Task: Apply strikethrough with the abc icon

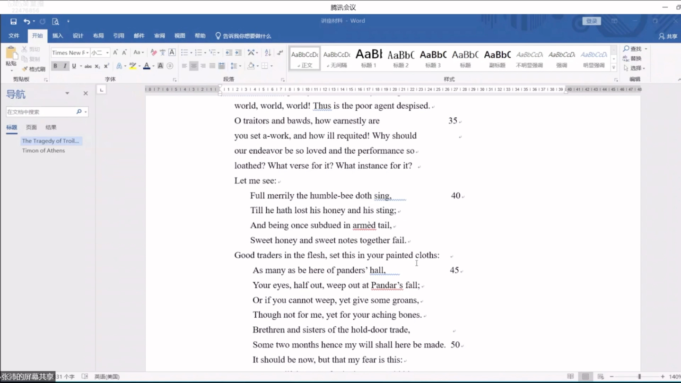Action: [88, 66]
